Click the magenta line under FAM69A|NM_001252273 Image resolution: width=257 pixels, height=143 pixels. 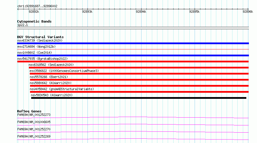point(133,117)
